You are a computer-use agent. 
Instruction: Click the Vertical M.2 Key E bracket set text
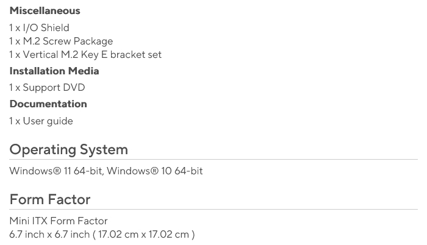(x=85, y=55)
